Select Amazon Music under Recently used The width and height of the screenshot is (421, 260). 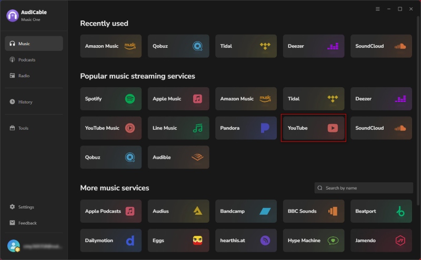[111, 46]
